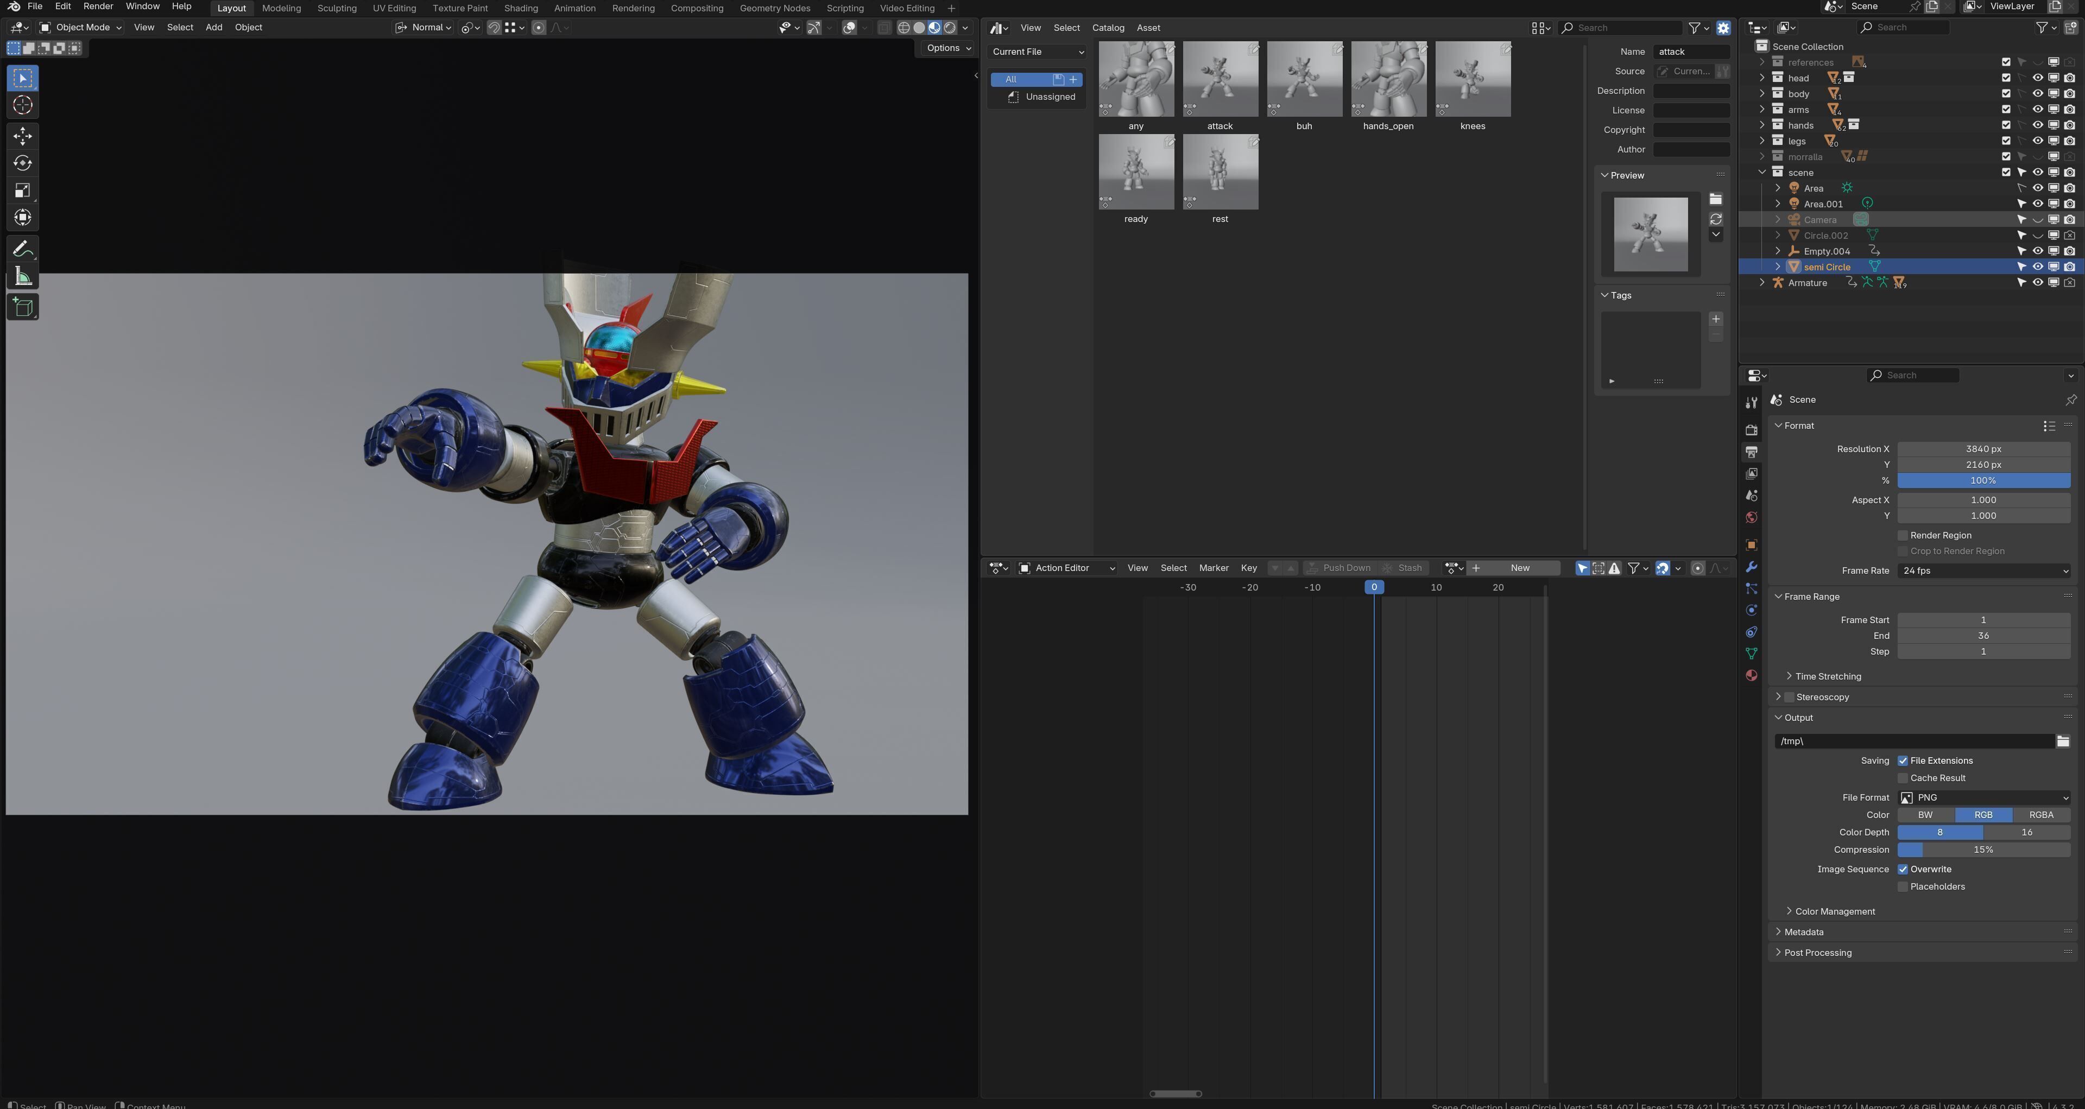Switch to rendered viewport shading
The width and height of the screenshot is (2085, 1109).
pyautogui.click(x=950, y=28)
